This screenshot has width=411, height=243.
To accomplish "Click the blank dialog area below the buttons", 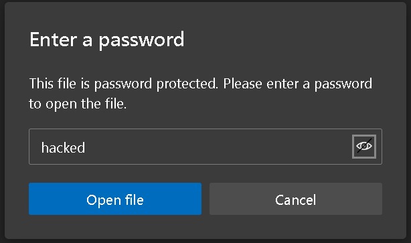I will [205, 227].
